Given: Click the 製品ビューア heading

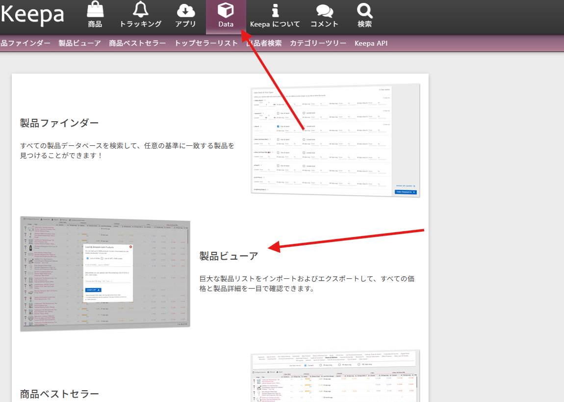Looking at the screenshot, I should coord(229,255).
